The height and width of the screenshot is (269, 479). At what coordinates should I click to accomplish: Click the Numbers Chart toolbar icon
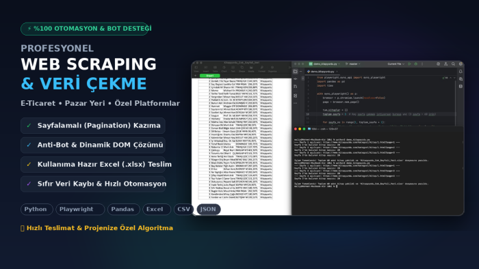224,69
